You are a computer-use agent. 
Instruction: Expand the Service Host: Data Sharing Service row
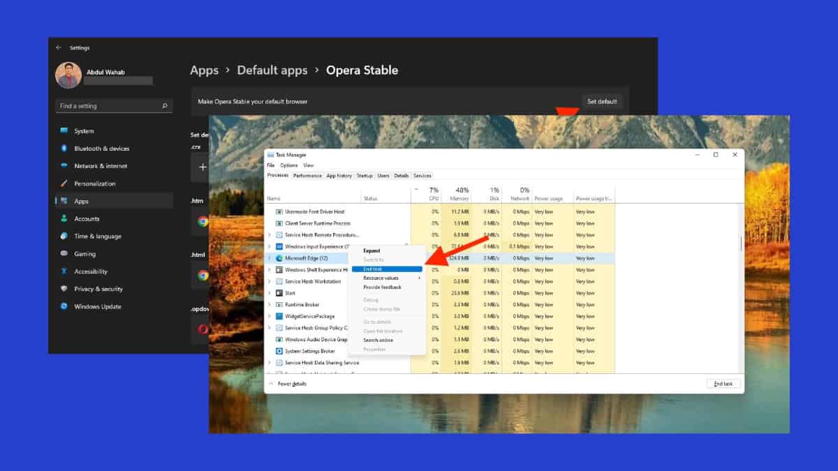tap(270, 363)
